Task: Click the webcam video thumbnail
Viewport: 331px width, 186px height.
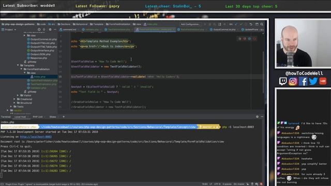Action: pyautogui.click(x=304, y=43)
